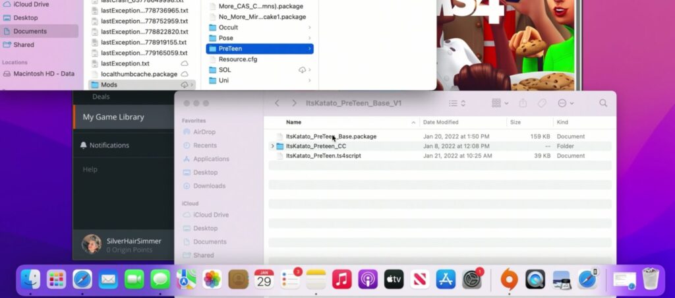
Task: Expand the Pose folder chevron
Action: [x=310, y=38]
